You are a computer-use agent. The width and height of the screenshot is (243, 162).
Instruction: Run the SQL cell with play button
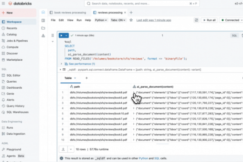62,35
